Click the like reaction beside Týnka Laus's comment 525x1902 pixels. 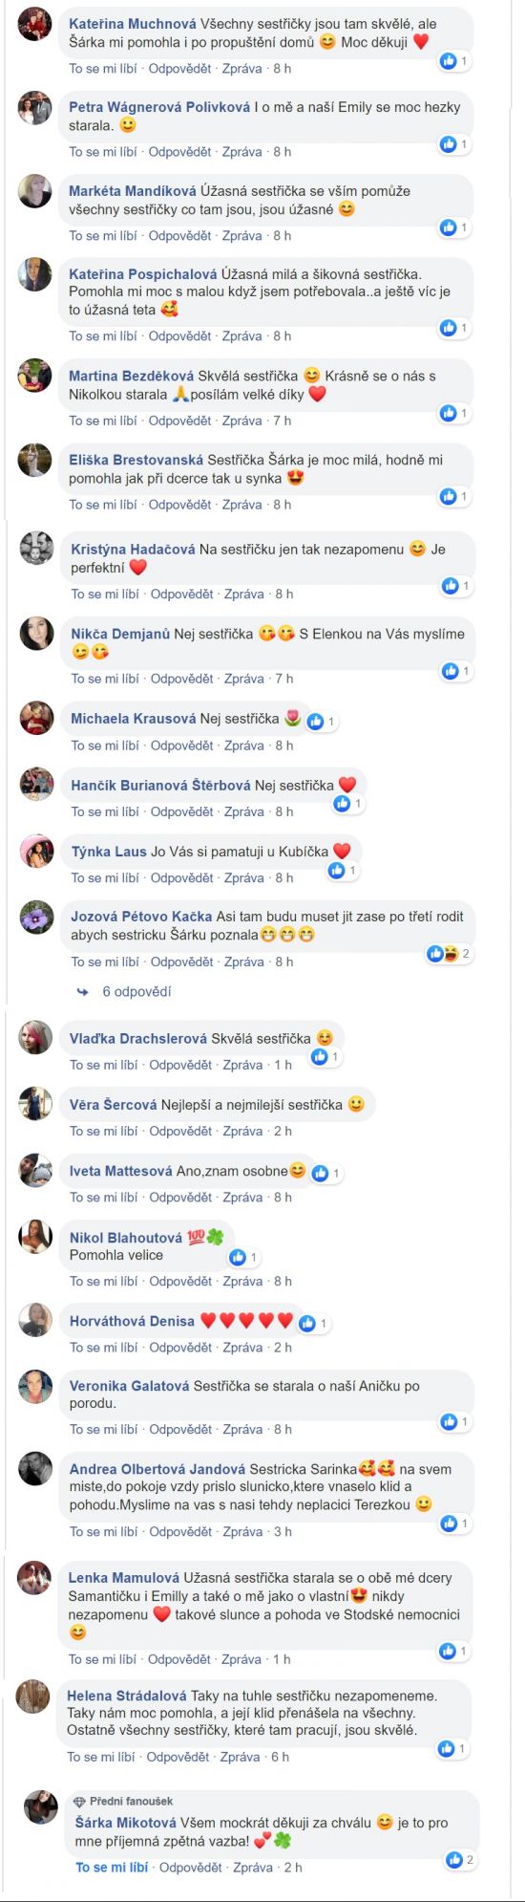tap(336, 871)
